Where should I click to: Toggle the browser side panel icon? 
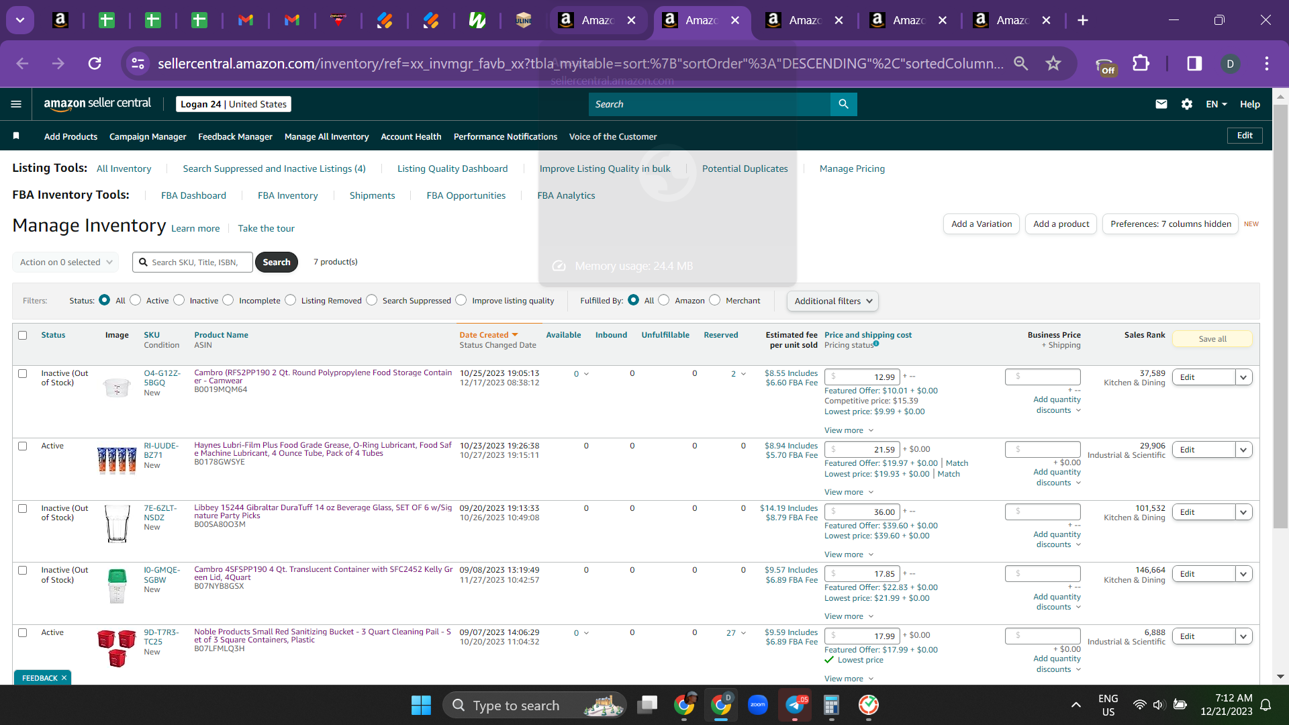point(1194,63)
